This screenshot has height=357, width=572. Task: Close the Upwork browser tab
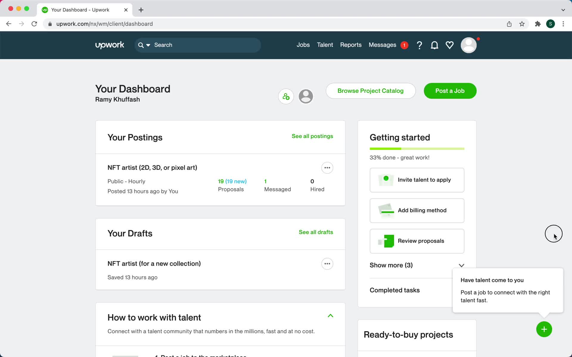point(126,10)
